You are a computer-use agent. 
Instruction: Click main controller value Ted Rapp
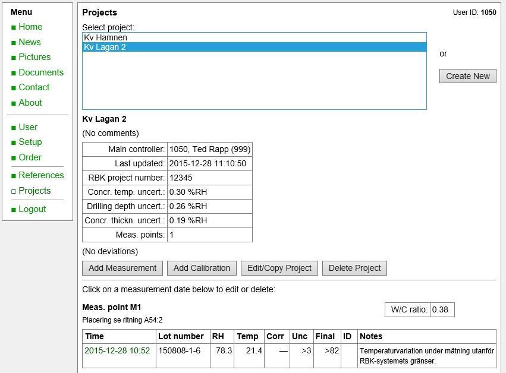(210, 149)
